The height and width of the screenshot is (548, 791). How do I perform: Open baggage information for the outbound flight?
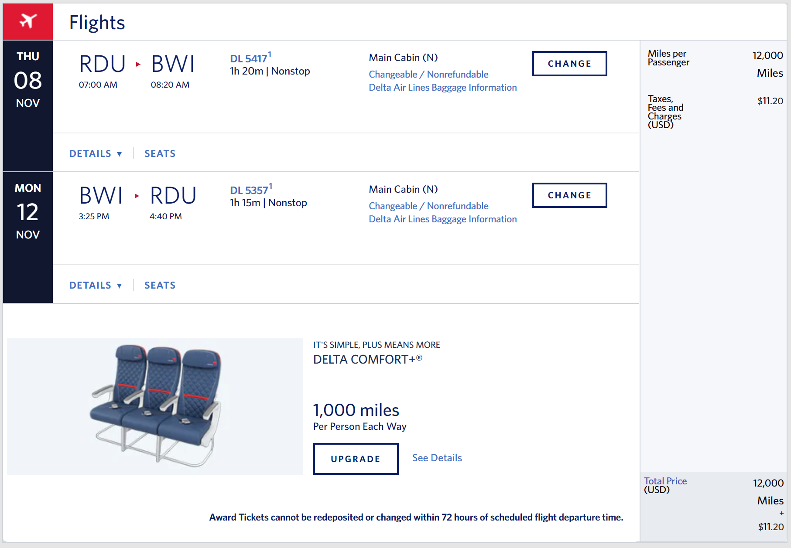(442, 88)
